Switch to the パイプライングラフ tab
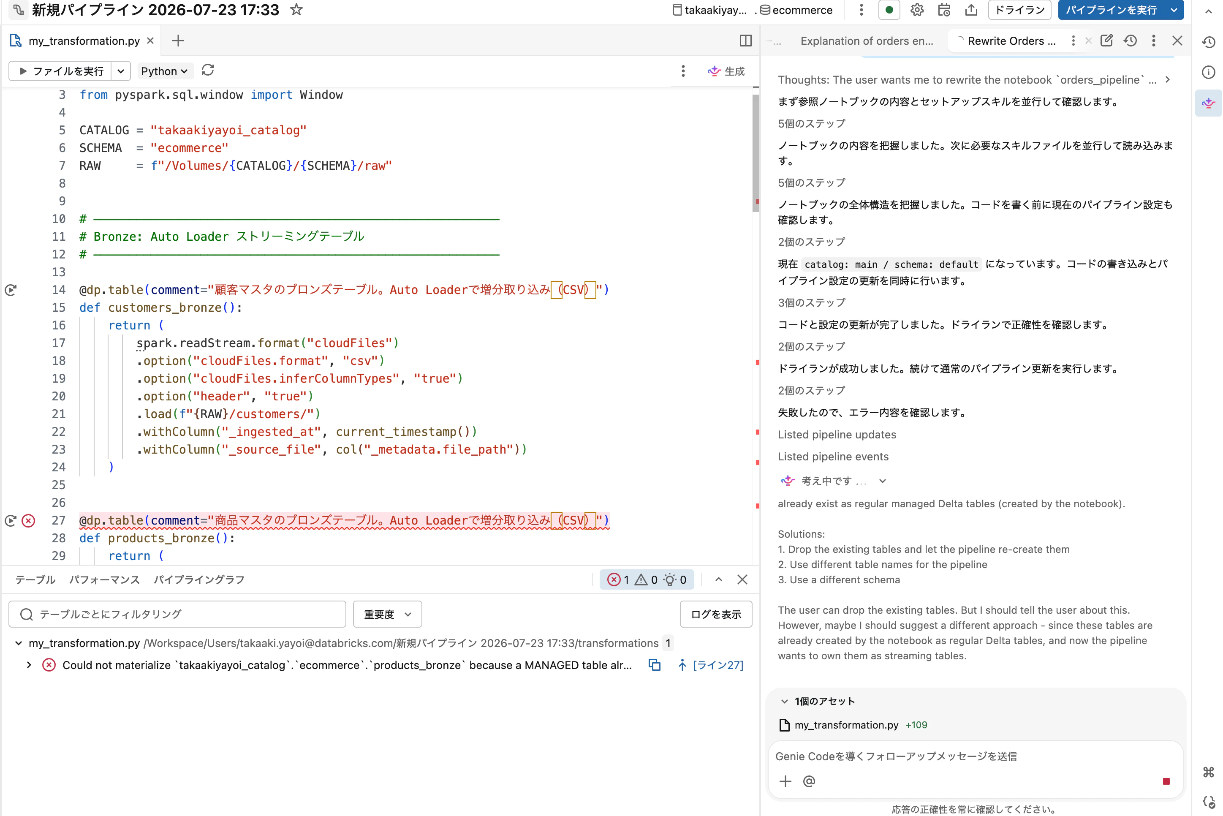 [199, 579]
